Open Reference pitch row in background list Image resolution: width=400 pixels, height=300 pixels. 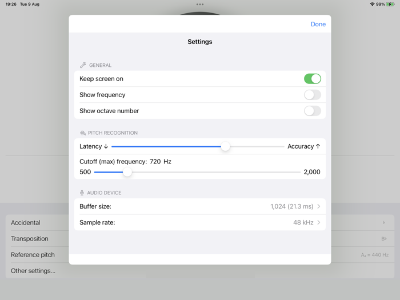point(200,255)
